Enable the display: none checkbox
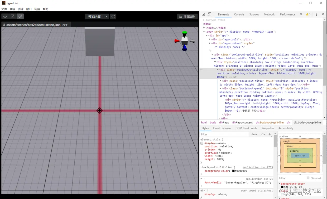This screenshot has height=199, width=327. (202, 143)
